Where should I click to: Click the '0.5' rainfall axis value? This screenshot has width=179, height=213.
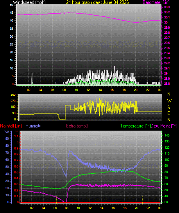pos(16,172)
